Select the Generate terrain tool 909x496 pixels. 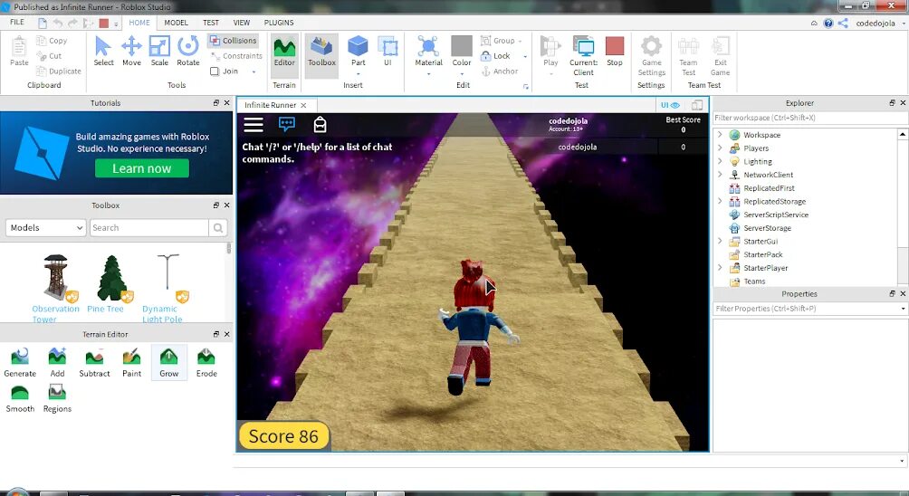click(x=20, y=363)
